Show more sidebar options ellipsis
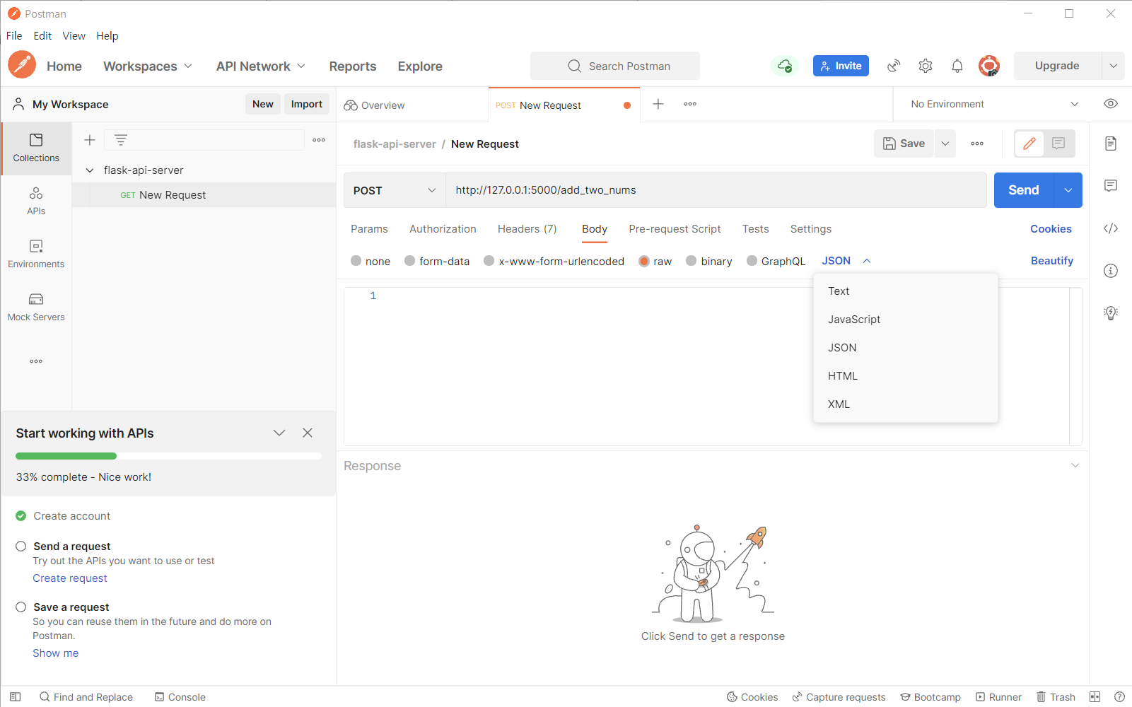 36,361
